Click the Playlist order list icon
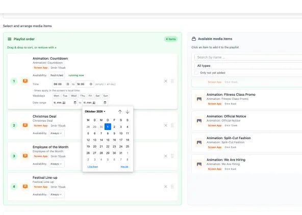The width and height of the screenshot is (302, 215). [x=9, y=39]
